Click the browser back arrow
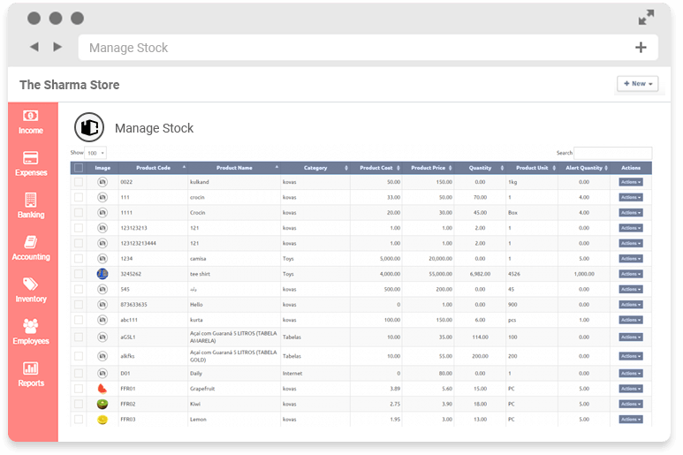Screen dimensions: 683x455 tap(34, 47)
